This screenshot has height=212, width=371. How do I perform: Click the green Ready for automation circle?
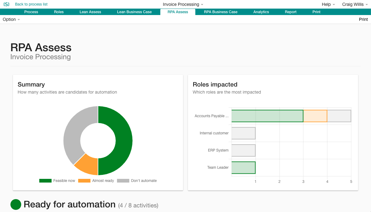[x=16, y=204]
